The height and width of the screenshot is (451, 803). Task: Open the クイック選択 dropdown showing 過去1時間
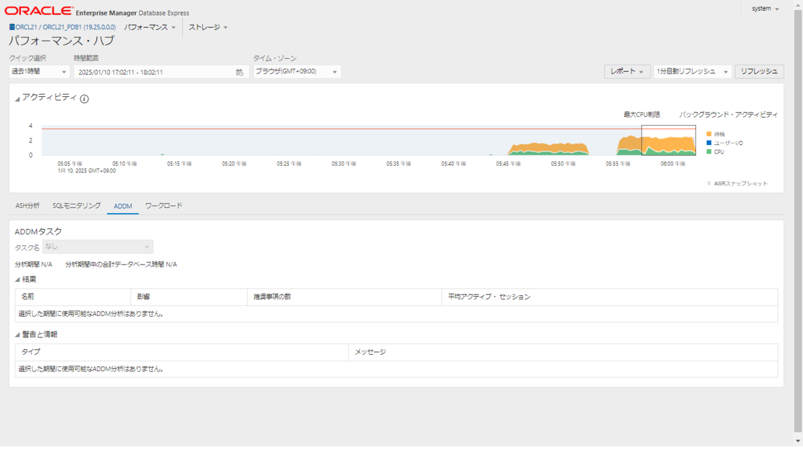[37, 71]
